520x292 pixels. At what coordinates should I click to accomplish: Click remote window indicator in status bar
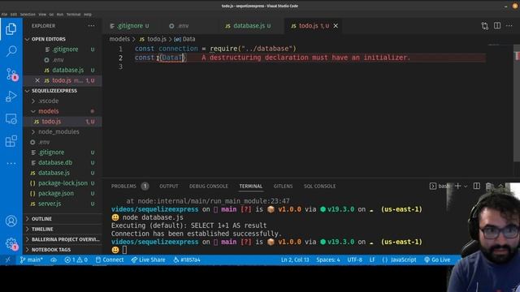click(x=8, y=260)
